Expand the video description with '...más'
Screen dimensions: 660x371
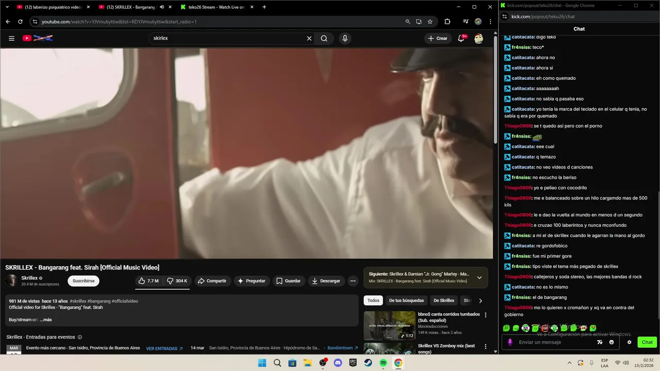(46, 319)
